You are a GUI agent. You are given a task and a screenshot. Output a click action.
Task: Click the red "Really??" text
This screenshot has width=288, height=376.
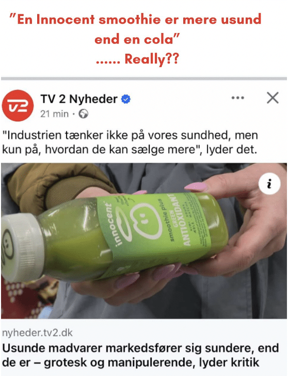coord(152,59)
